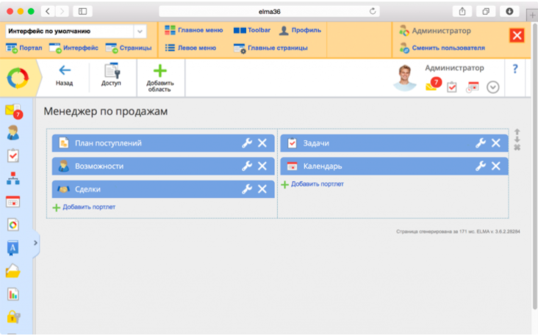Open Интерфейс settings
The width and height of the screenshot is (538, 336).
pos(73,48)
